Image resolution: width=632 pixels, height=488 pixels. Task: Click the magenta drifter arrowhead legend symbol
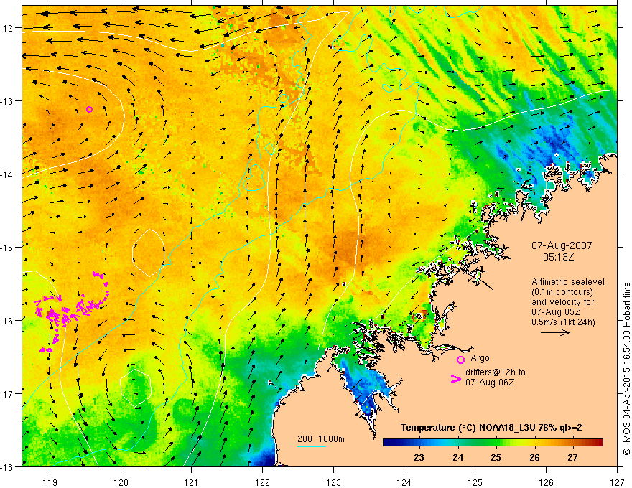tap(455, 379)
